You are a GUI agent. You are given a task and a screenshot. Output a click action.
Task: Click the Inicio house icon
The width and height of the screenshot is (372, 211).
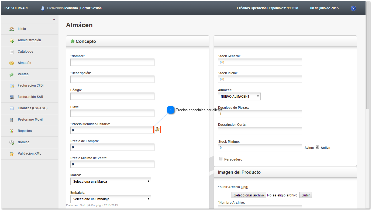tap(12, 29)
